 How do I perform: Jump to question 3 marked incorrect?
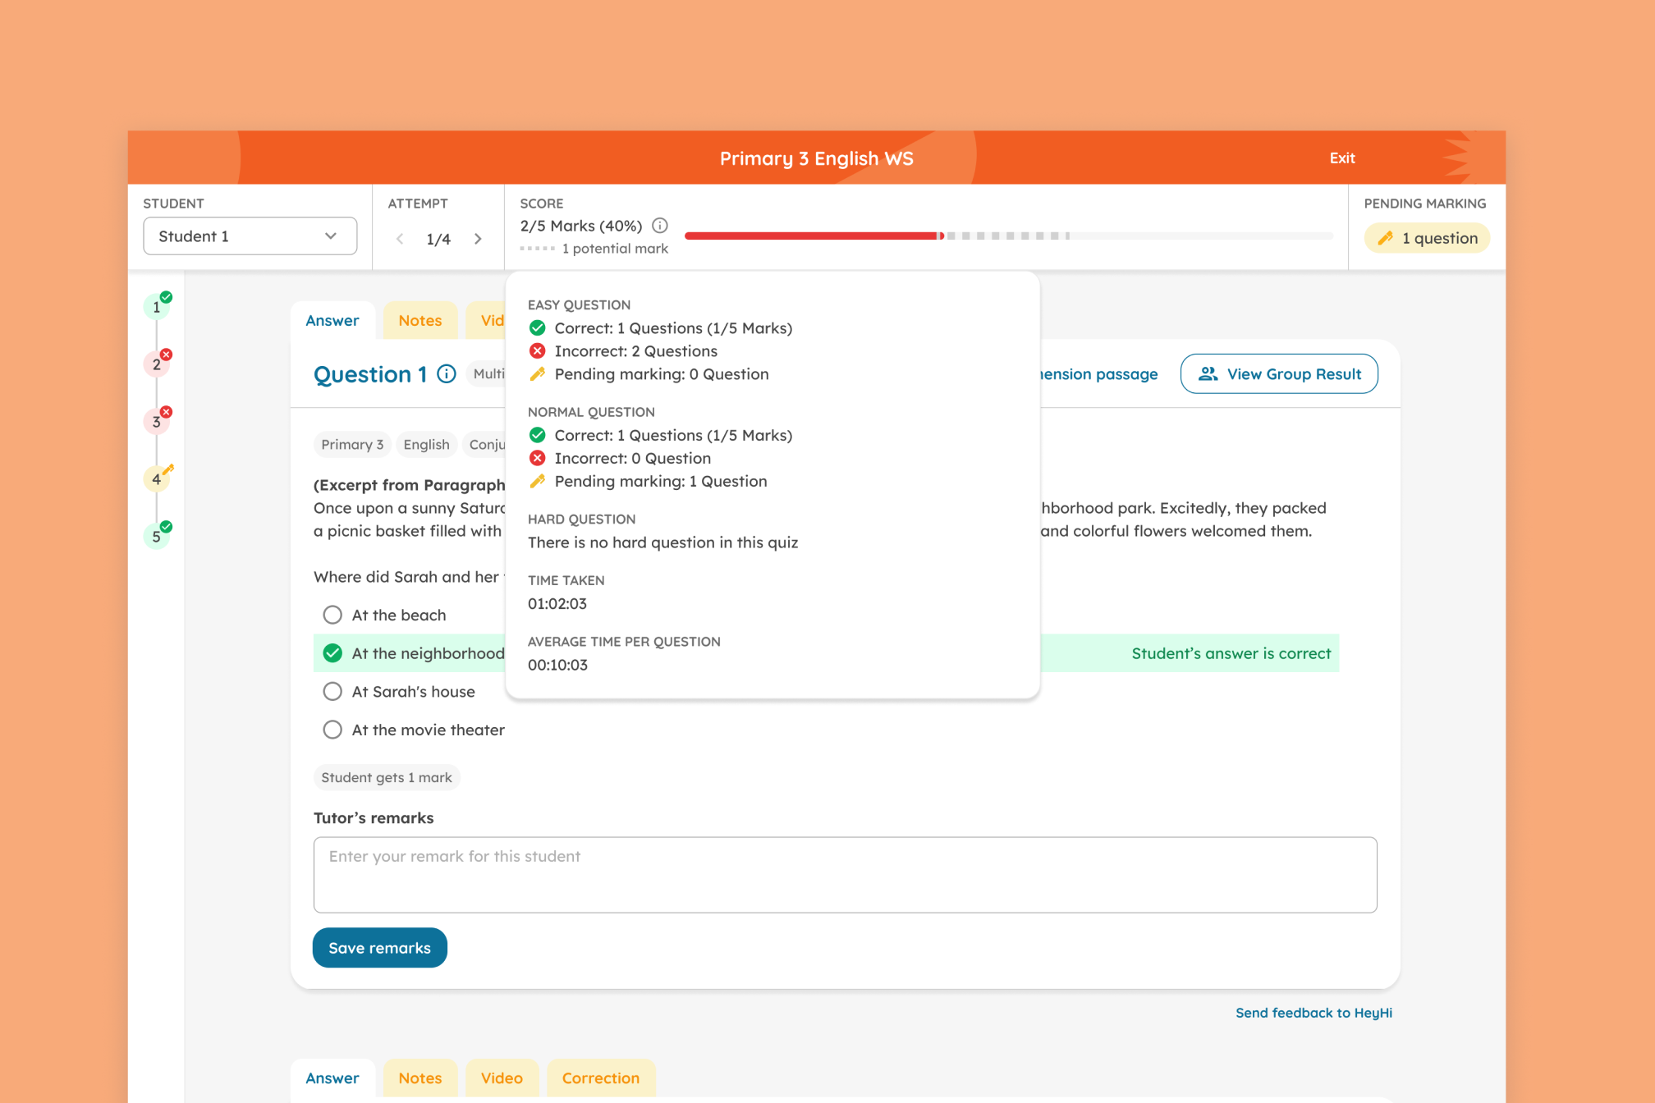tap(157, 422)
